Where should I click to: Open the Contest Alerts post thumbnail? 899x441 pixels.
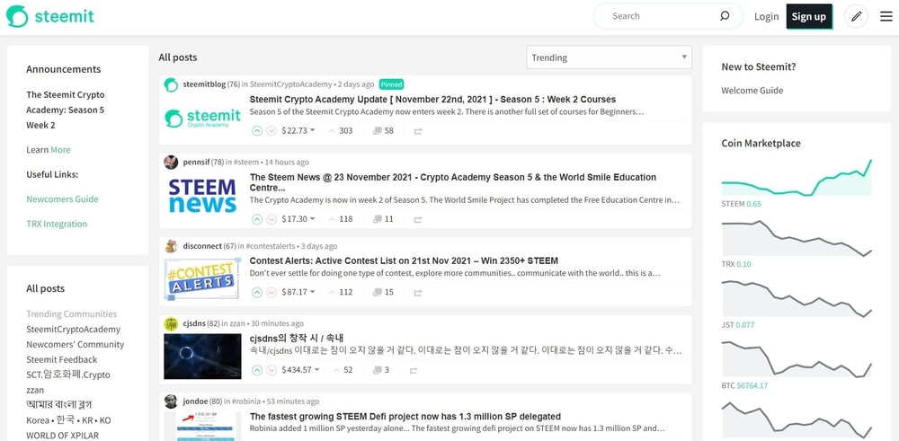point(202,279)
